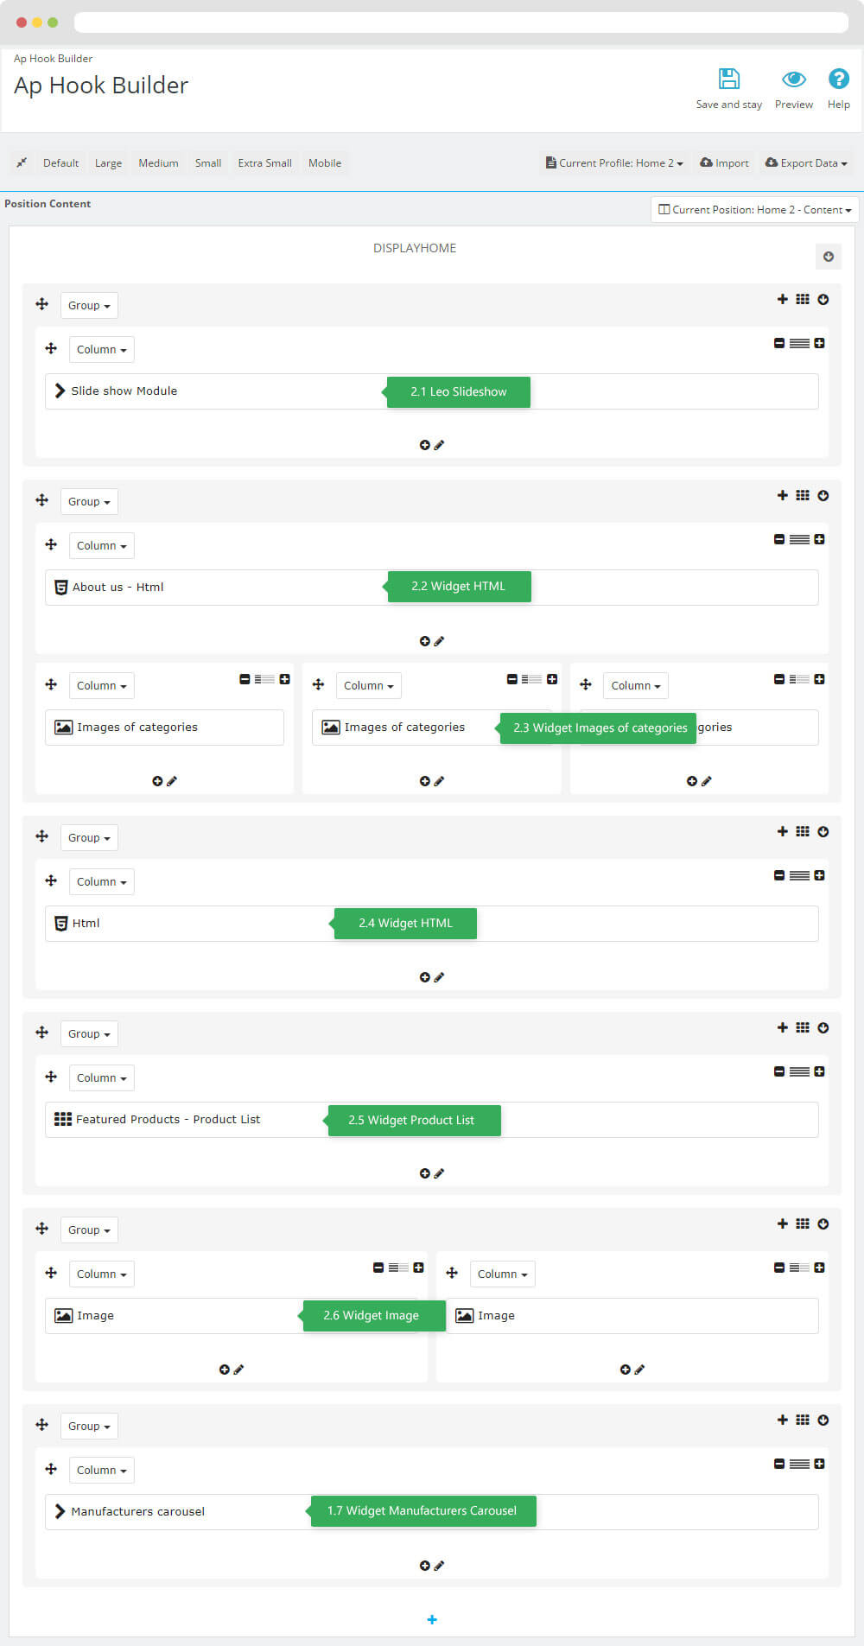Toggle collapse arrow in DISPLAYHOME header

coord(828,256)
